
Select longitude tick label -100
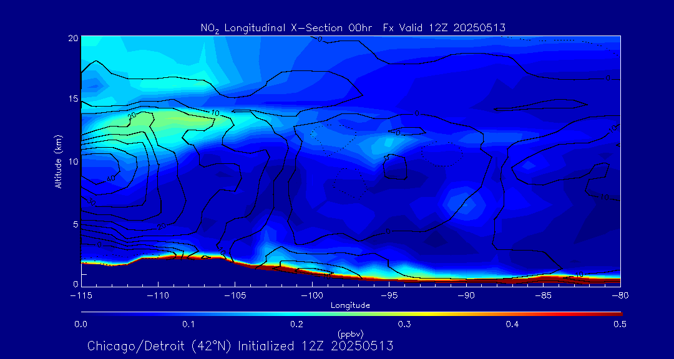click(312, 295)
